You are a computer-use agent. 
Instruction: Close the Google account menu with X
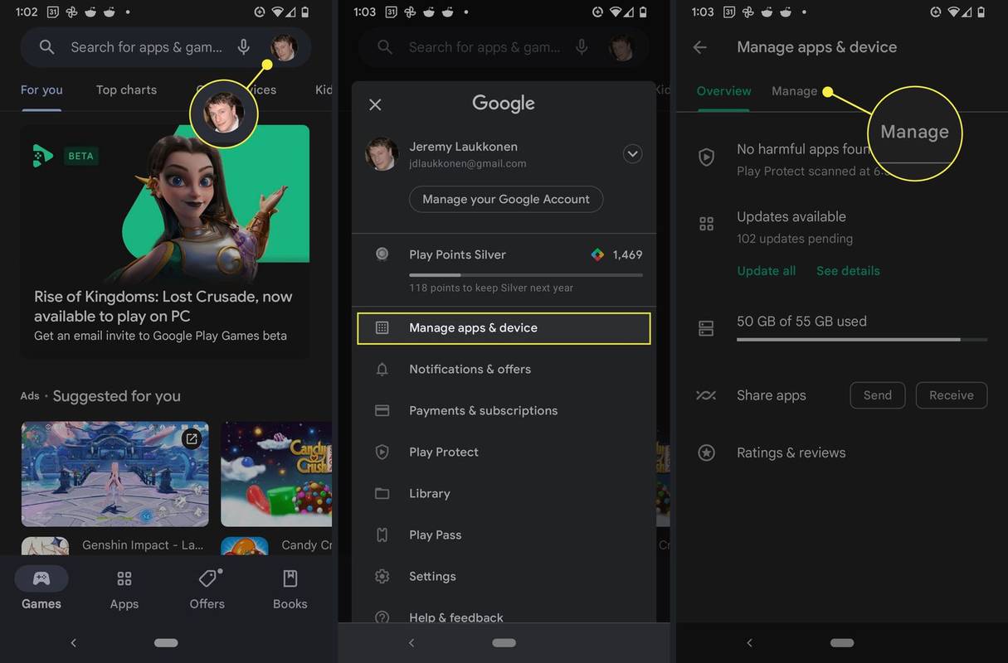(x=375, y=104)
